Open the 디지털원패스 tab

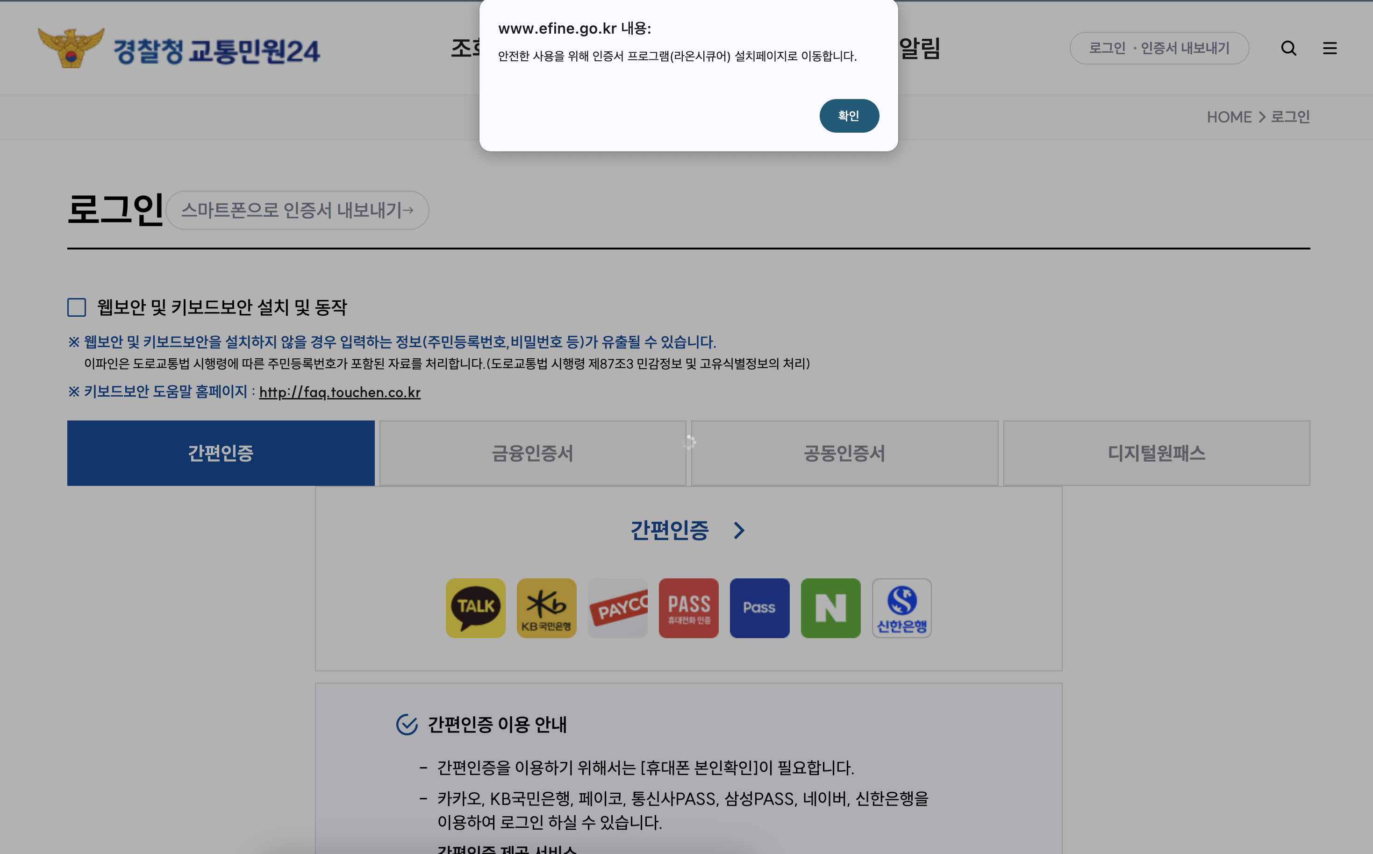[1156, 452]
